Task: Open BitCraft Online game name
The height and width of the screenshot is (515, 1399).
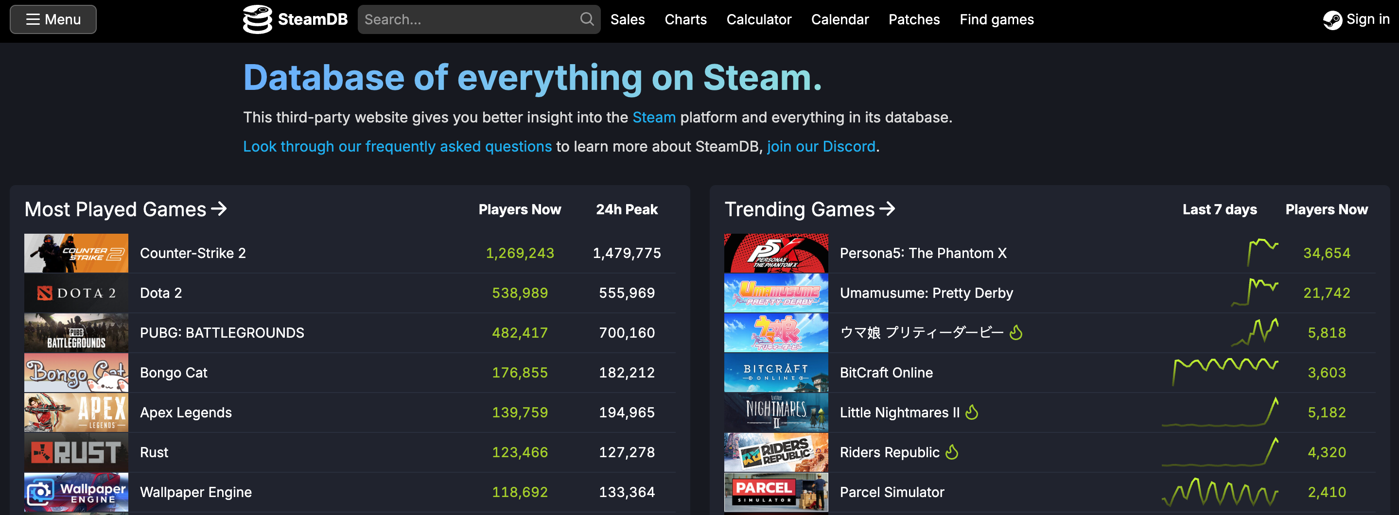Action: (x=886, y=373)
